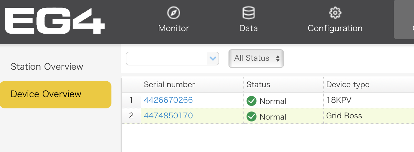Expand the blue chevron of the combo box
Viewport: 414px width, 152px height.
pos(213,59)
